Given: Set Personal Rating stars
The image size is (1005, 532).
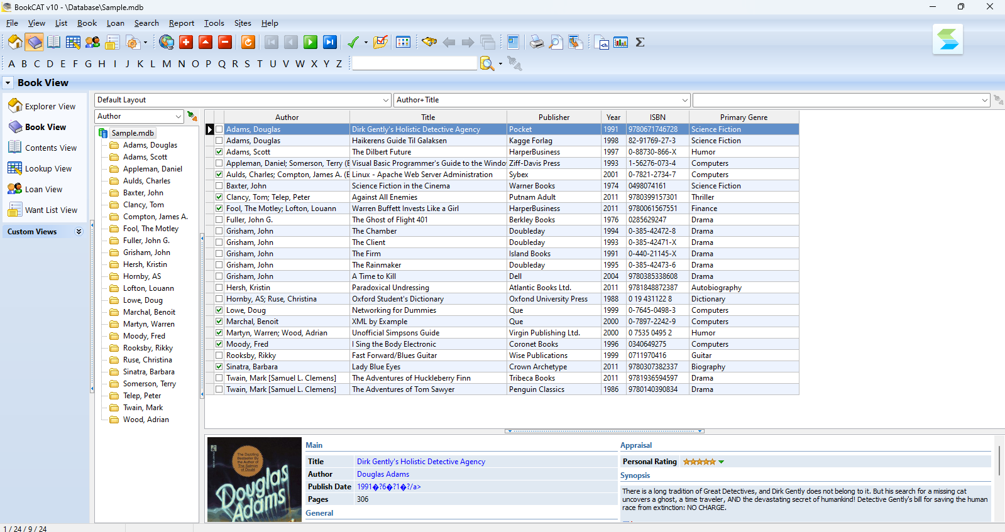Looking at the screenshot, I should point(699,462).
